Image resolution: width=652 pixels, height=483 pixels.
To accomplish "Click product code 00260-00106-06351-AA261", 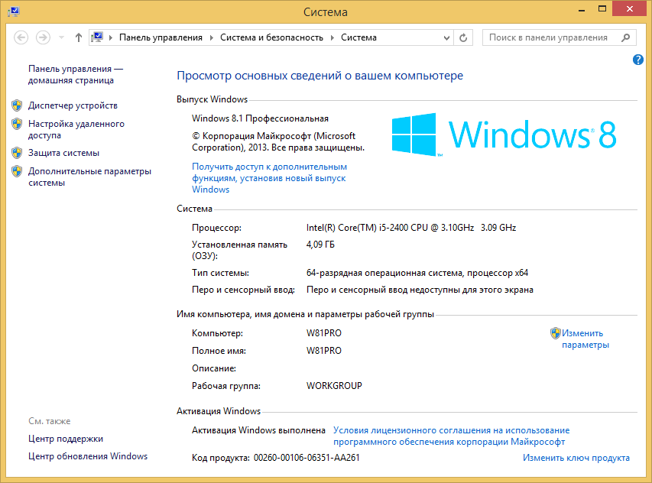I will (x=307, y=458).
